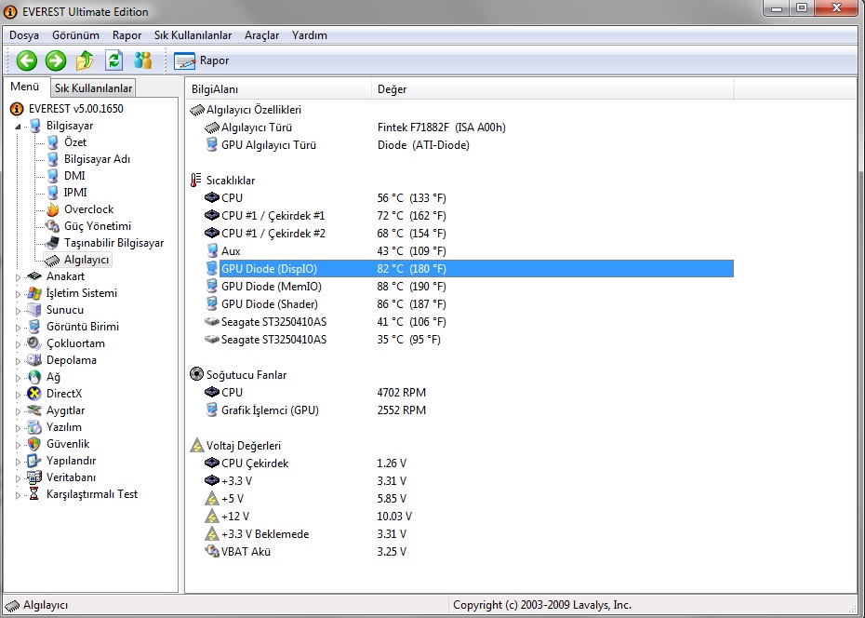This screenshot has width=865, height=618.
Task: Select EVEREST v5.00.1650 root node
Action: 76,109
